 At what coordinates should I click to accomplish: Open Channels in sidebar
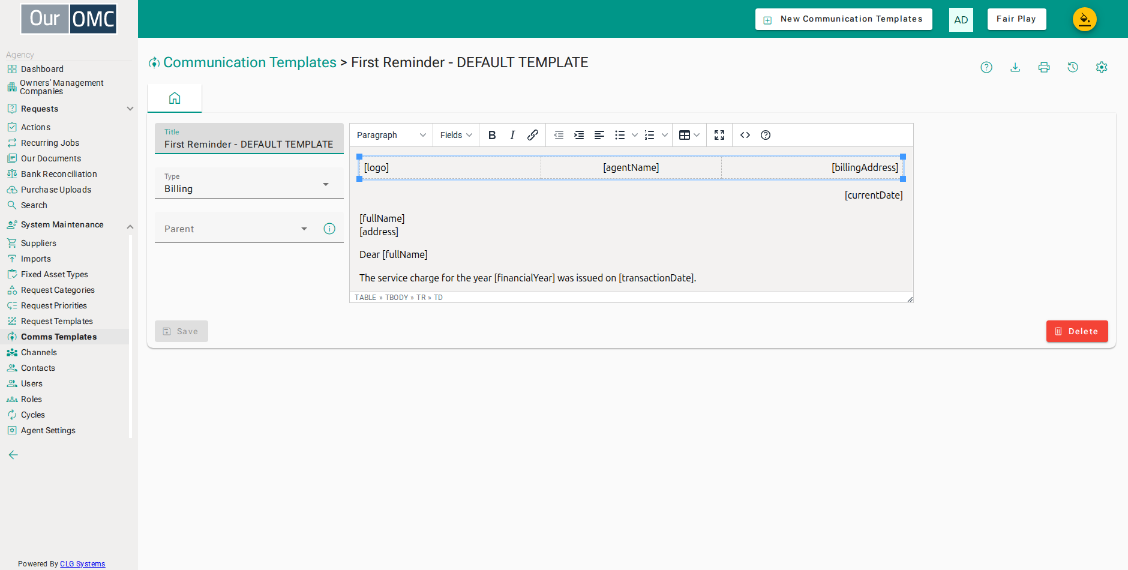38,352
